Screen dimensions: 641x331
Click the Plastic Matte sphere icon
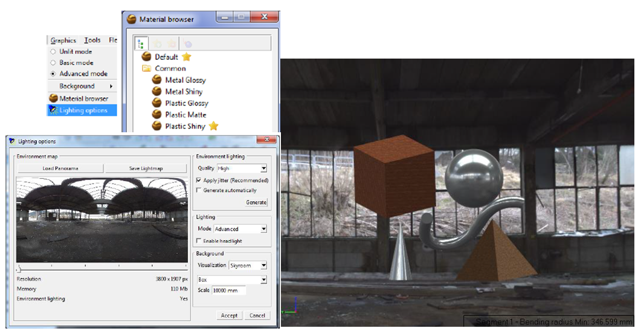(156, 114)
